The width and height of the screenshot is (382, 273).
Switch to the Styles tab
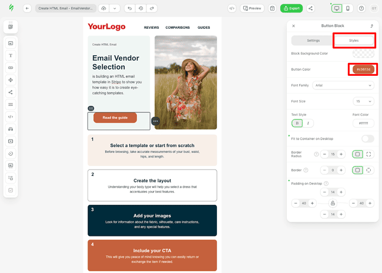click(x=354, y=41)
